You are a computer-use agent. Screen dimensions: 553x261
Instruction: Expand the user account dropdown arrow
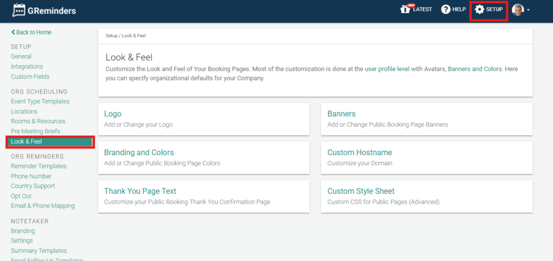(528, 10)
